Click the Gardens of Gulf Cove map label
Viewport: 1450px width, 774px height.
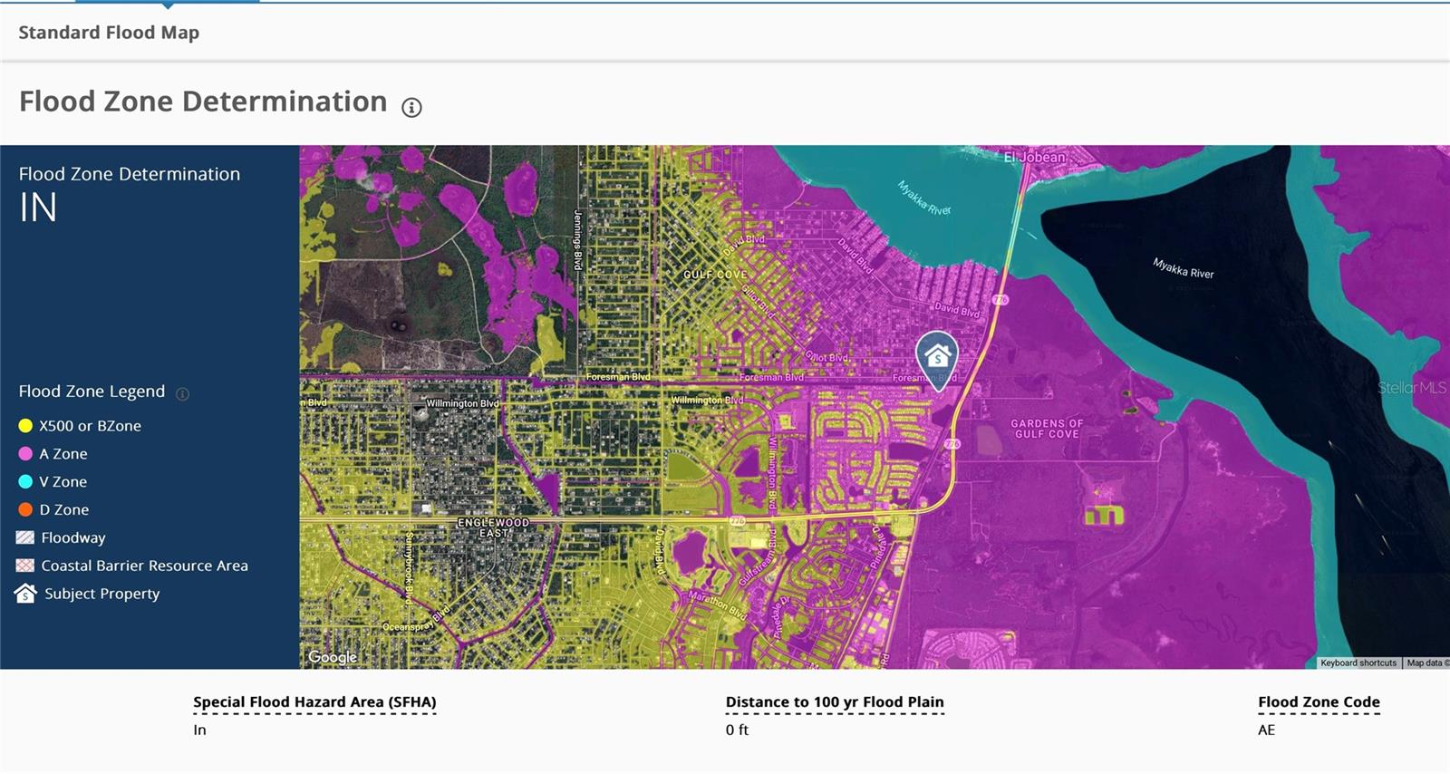(x=1047, y=429)
